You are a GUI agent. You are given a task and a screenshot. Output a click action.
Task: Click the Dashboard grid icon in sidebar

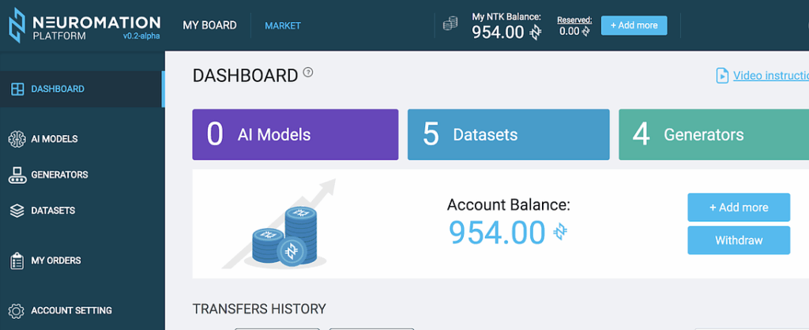click(17, 89)
